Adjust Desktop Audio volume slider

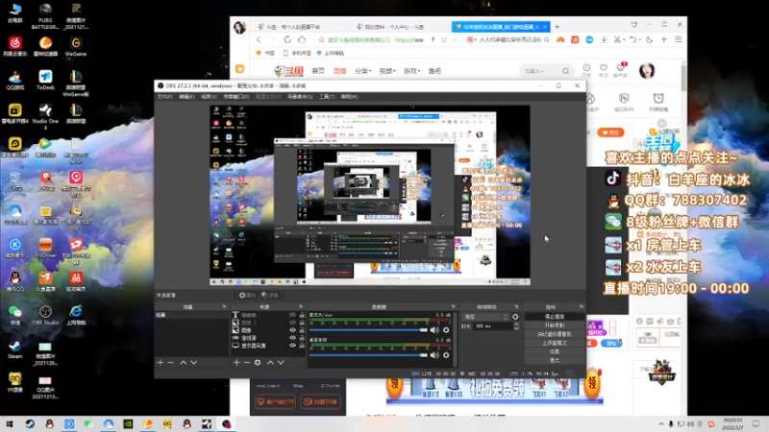pos(368,355)
